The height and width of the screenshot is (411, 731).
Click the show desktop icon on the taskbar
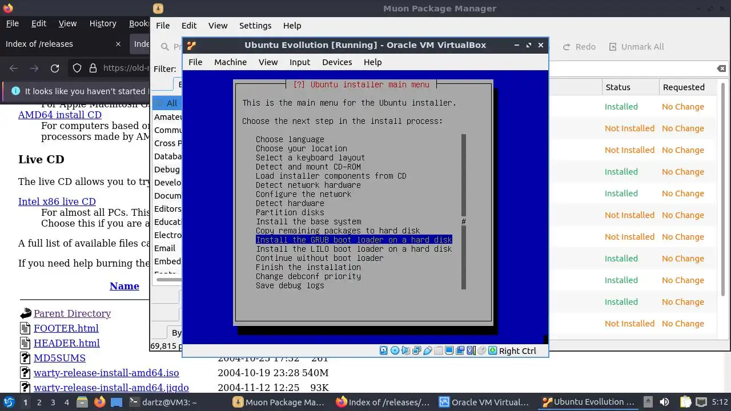(x=117, y=402)
